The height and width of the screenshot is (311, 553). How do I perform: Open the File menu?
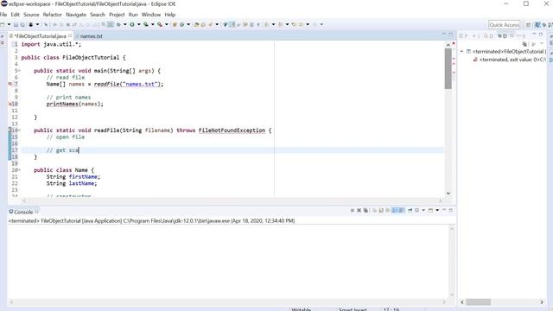tap(3, 15)
